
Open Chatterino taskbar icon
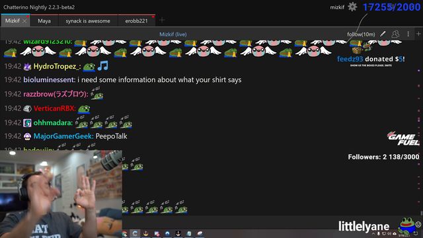tap(135, 233)
